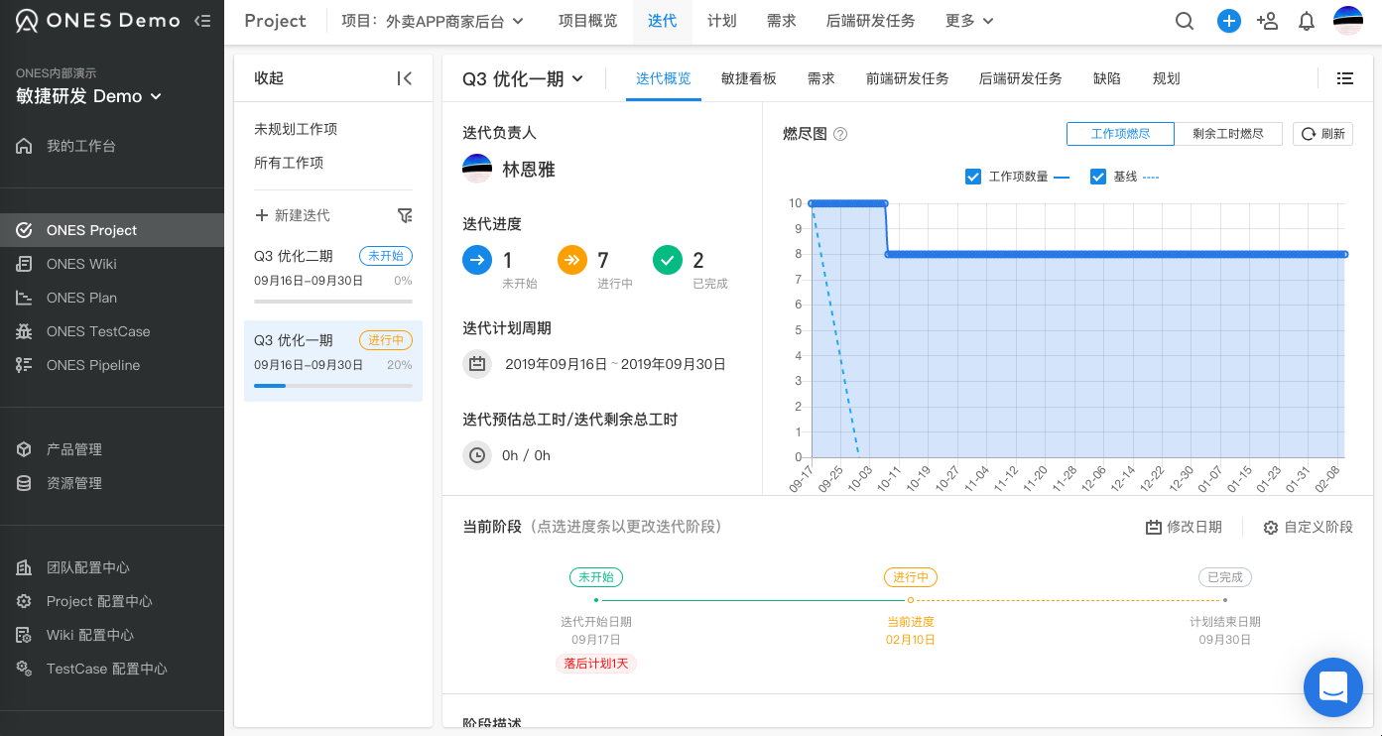Image resolution: width=1382 pixels, height=736 pixels.
Task: Click 修改日期 button
Action: click(x=1185, y=527)
